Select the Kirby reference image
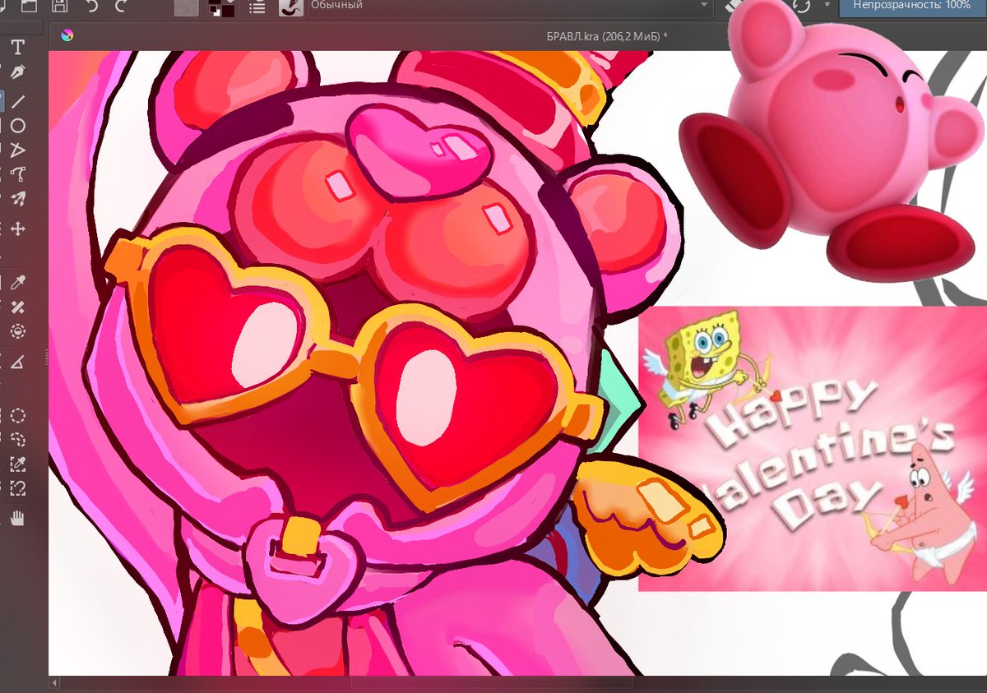This screenshot has height=693, width=987. pos(832,140)
